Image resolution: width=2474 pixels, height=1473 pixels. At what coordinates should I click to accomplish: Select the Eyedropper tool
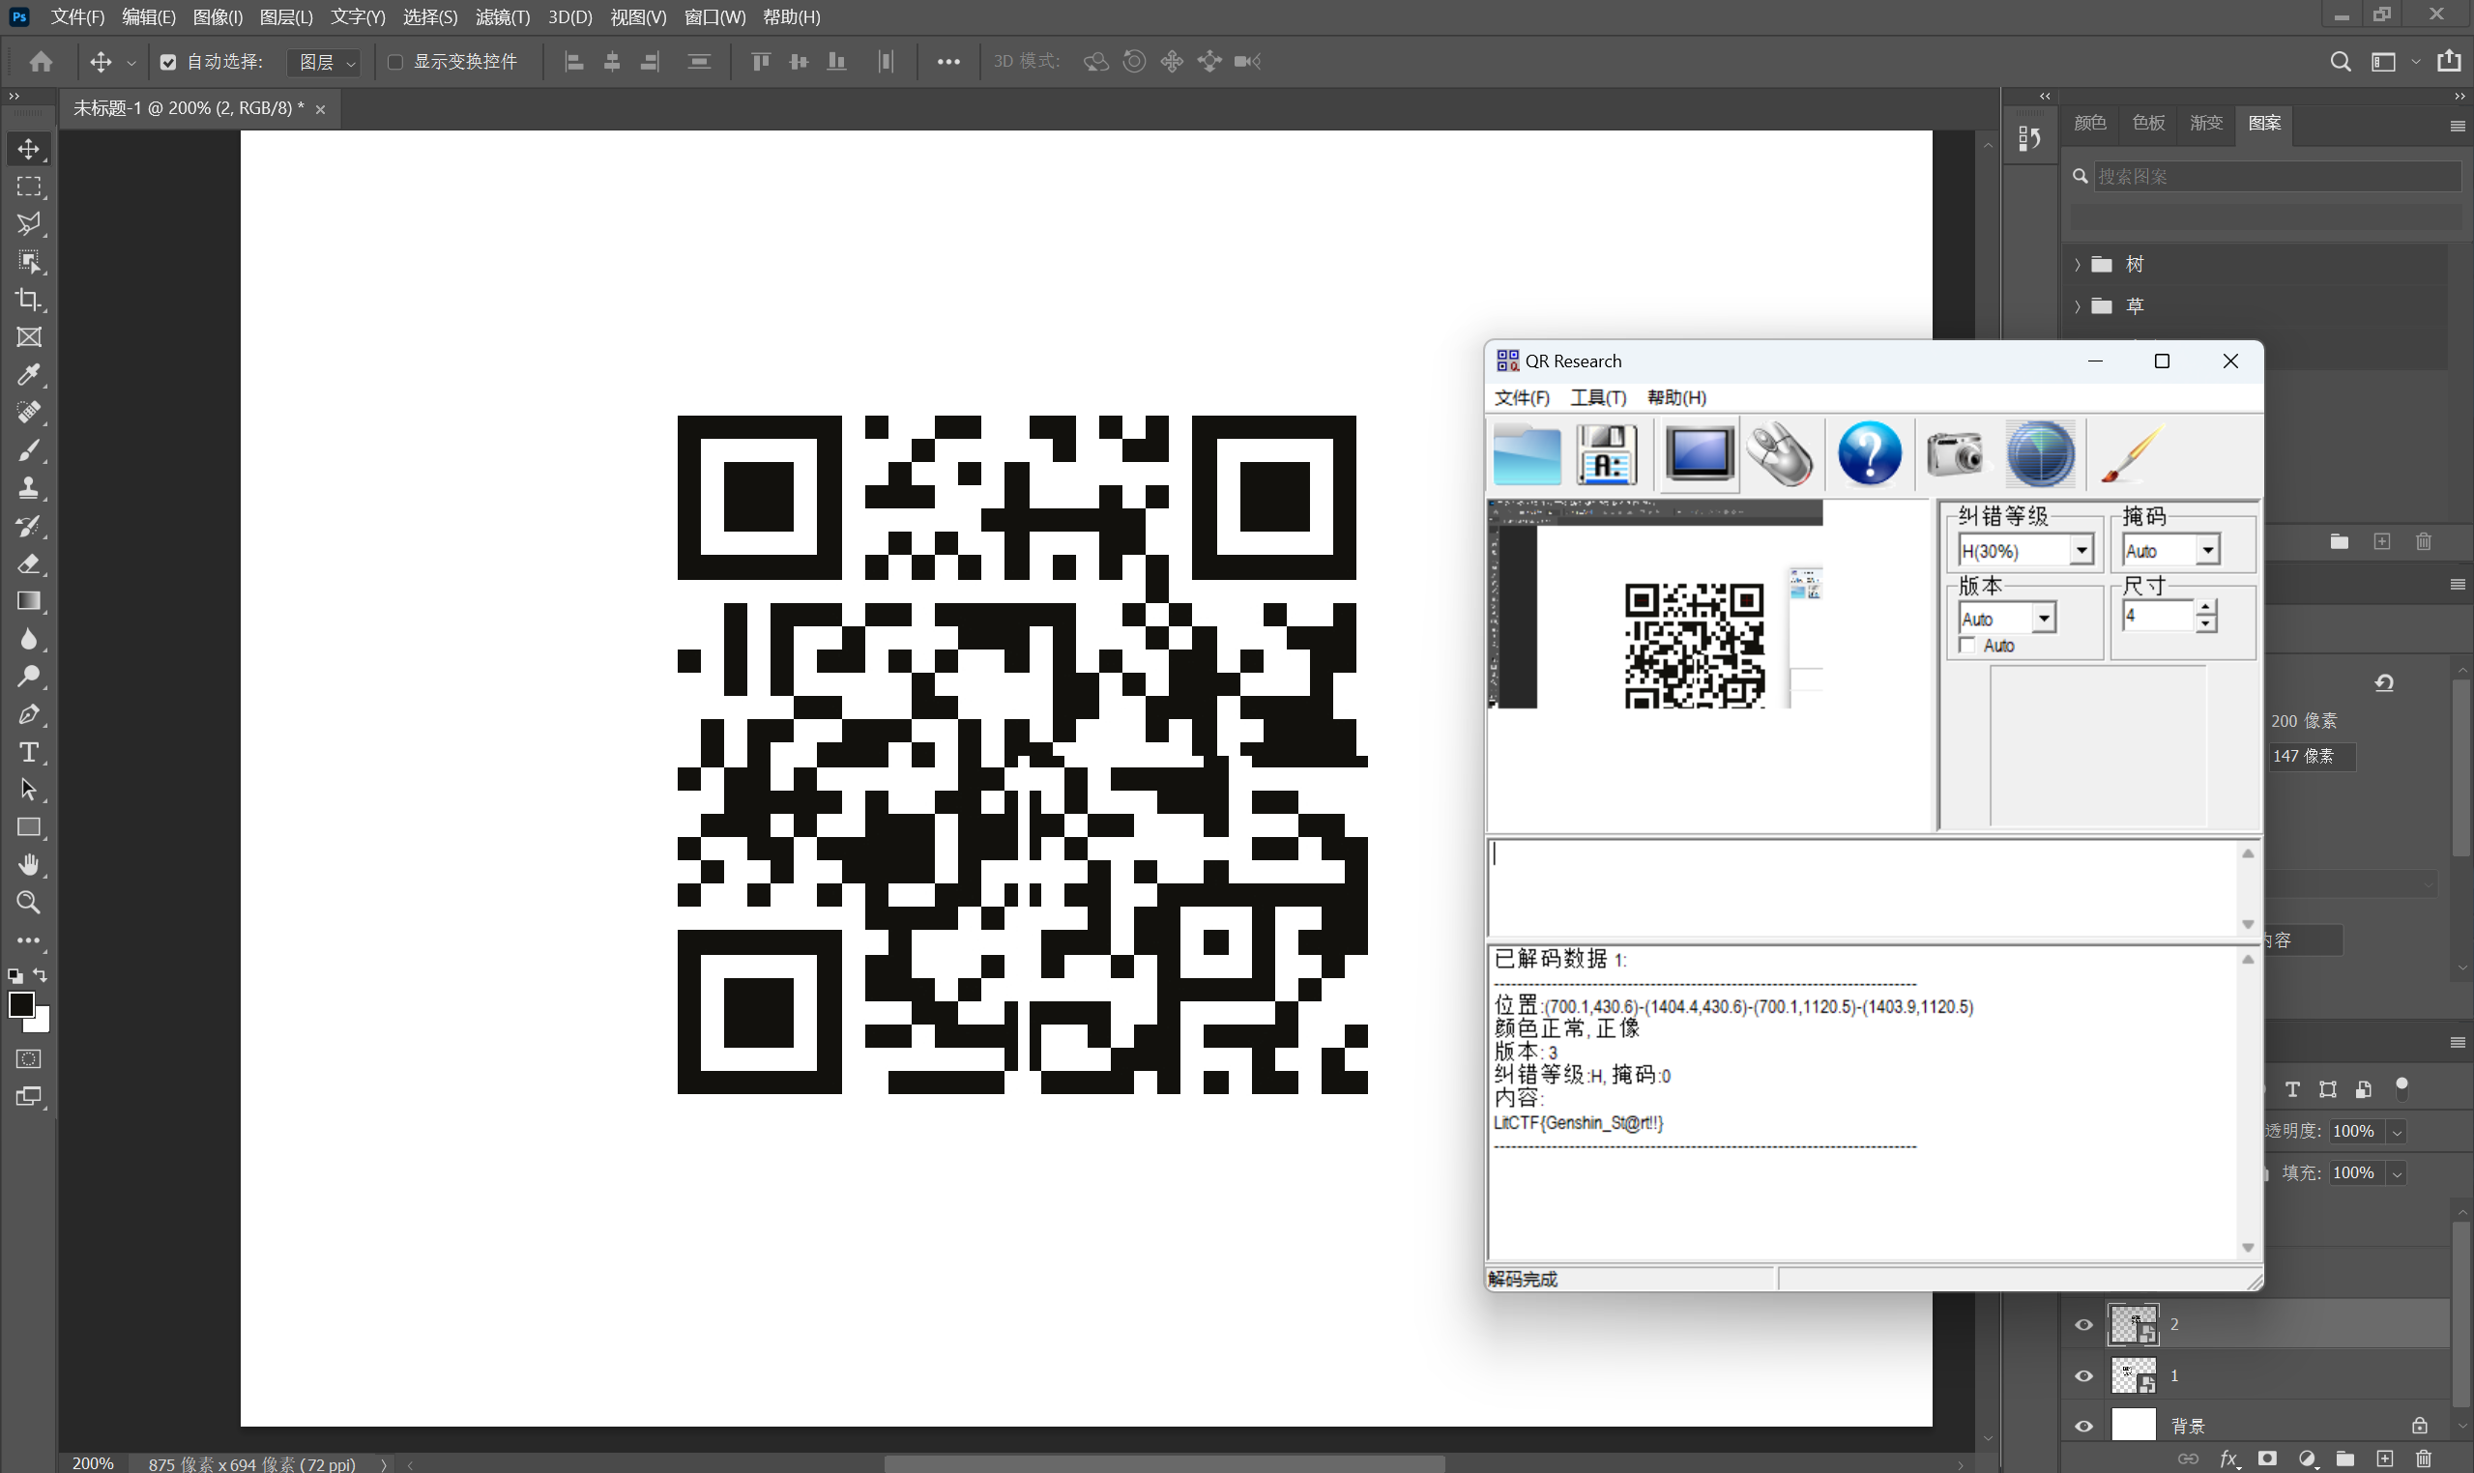29,375
